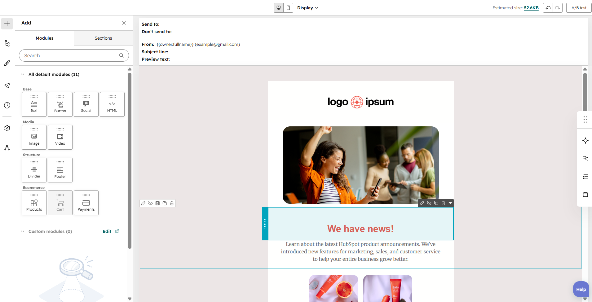This screenshot has height=302, width=592.
Task: Click the modules panel scrollbar
Action: (x=130, y=160)
